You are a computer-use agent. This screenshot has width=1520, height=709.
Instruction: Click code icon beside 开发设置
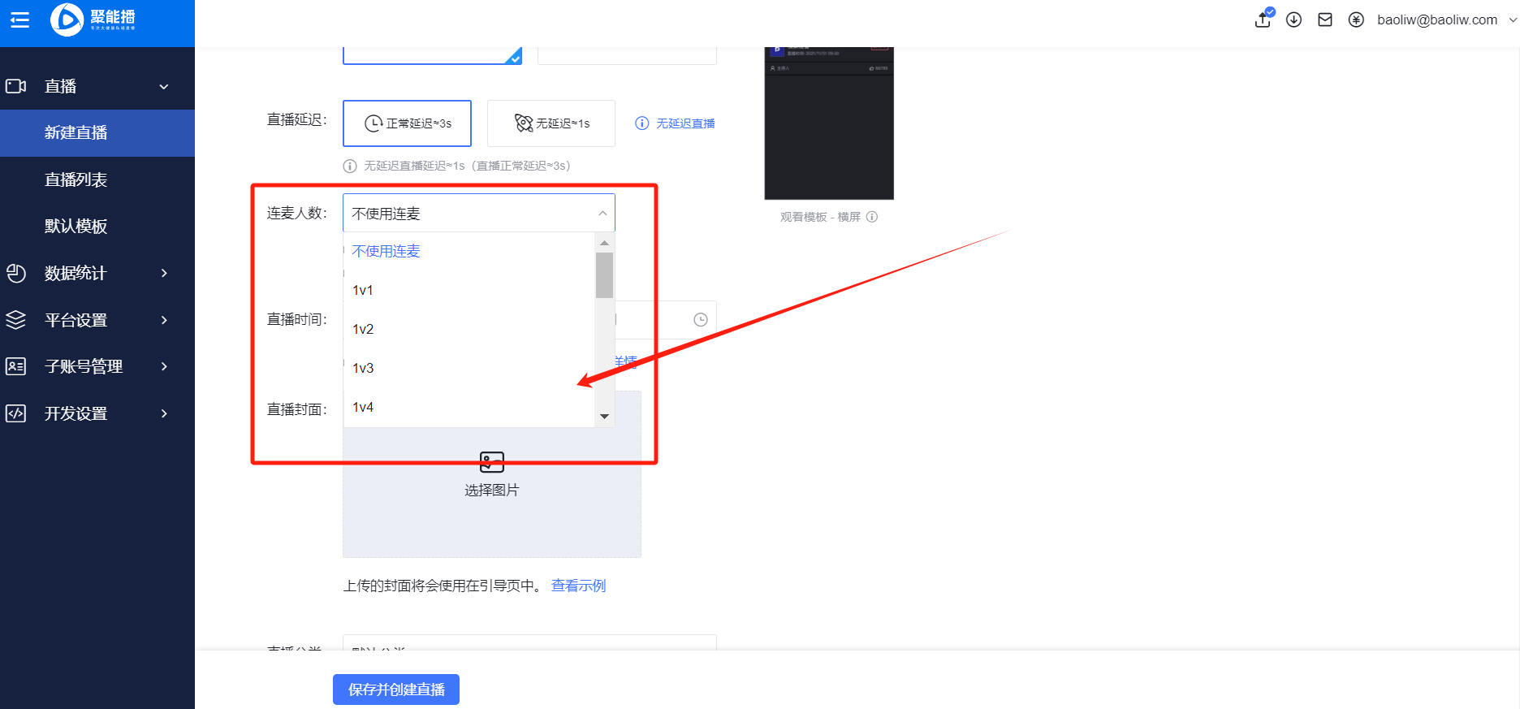coord(16,413)
